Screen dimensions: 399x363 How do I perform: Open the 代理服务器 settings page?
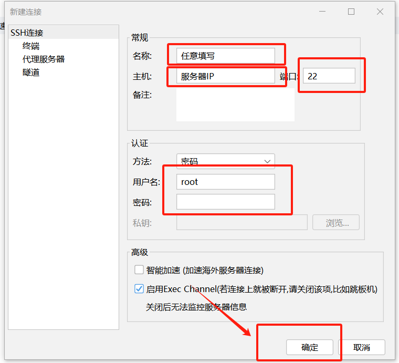coord(44,59)
